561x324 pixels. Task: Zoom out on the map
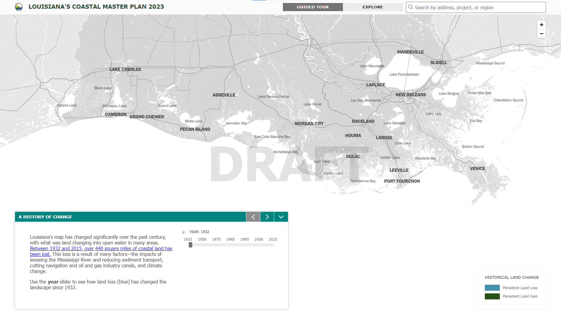pos(541,34)
